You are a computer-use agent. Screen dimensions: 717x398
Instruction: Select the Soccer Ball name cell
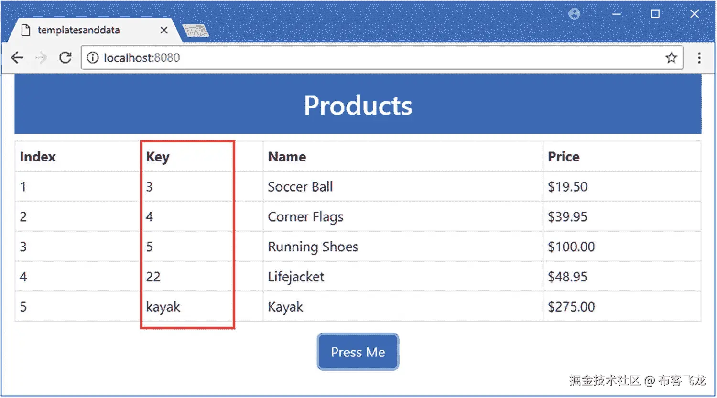(403, 186)
